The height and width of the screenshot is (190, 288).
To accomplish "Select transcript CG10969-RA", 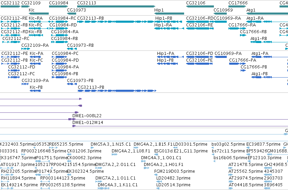I will [220, 22].
